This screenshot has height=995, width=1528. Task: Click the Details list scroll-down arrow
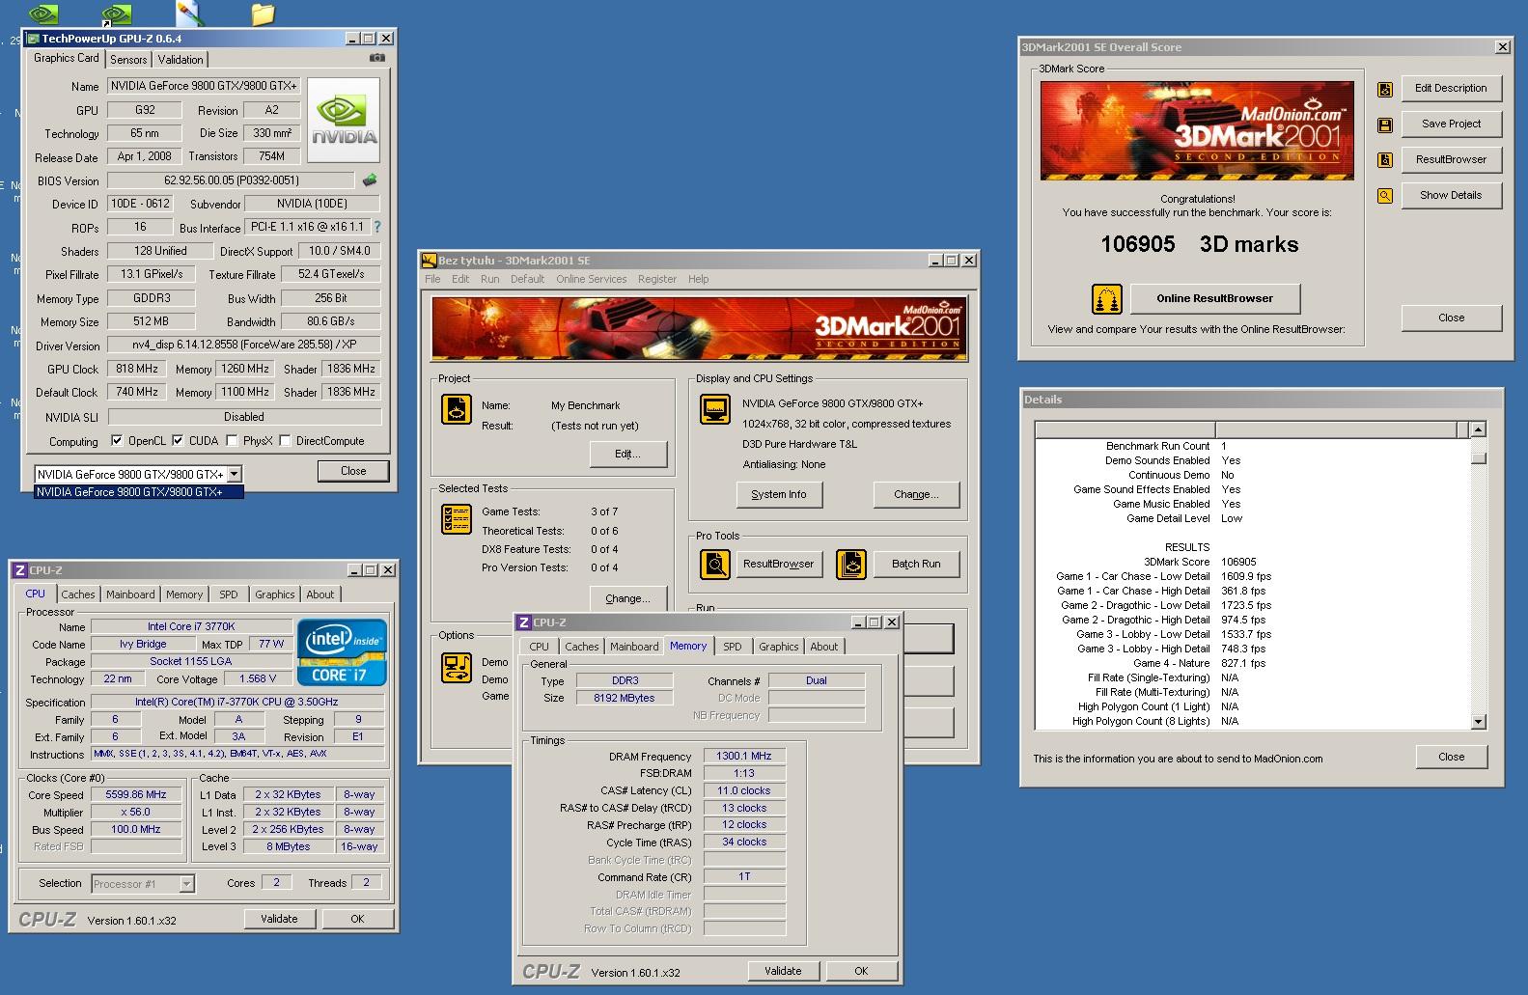pos(1478,721)
